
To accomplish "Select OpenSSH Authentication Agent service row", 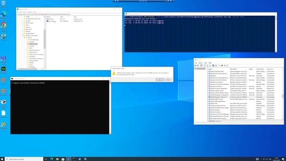I will pyautogui.click(x=241, y=108).
